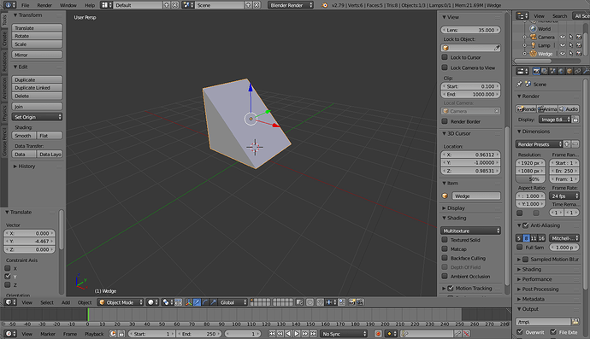Open the Global orientation dropdown

(x=233, y=302)
